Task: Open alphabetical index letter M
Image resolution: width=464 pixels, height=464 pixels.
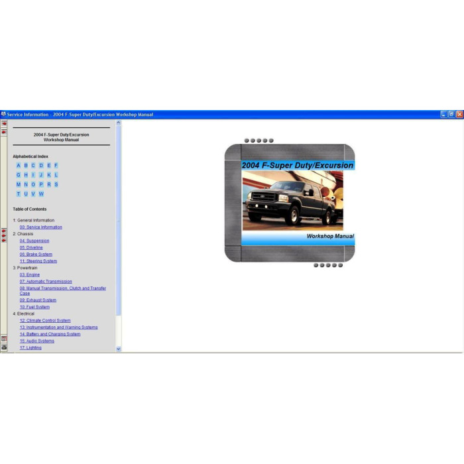Action: [19, 184]
